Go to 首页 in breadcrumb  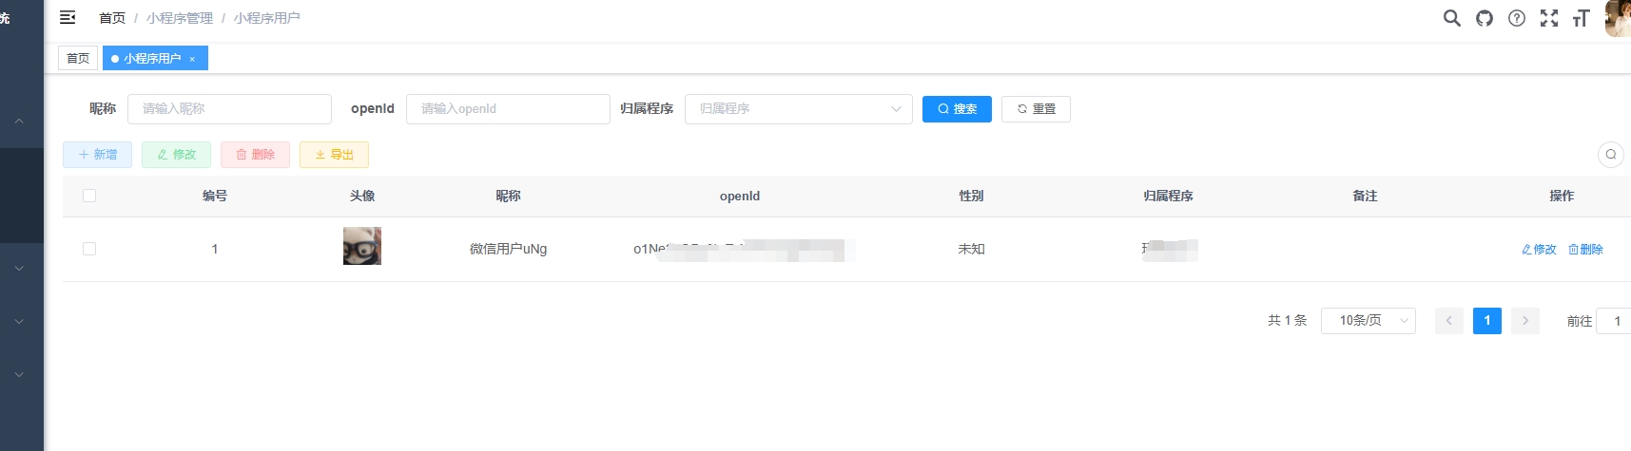click(111, 18)
